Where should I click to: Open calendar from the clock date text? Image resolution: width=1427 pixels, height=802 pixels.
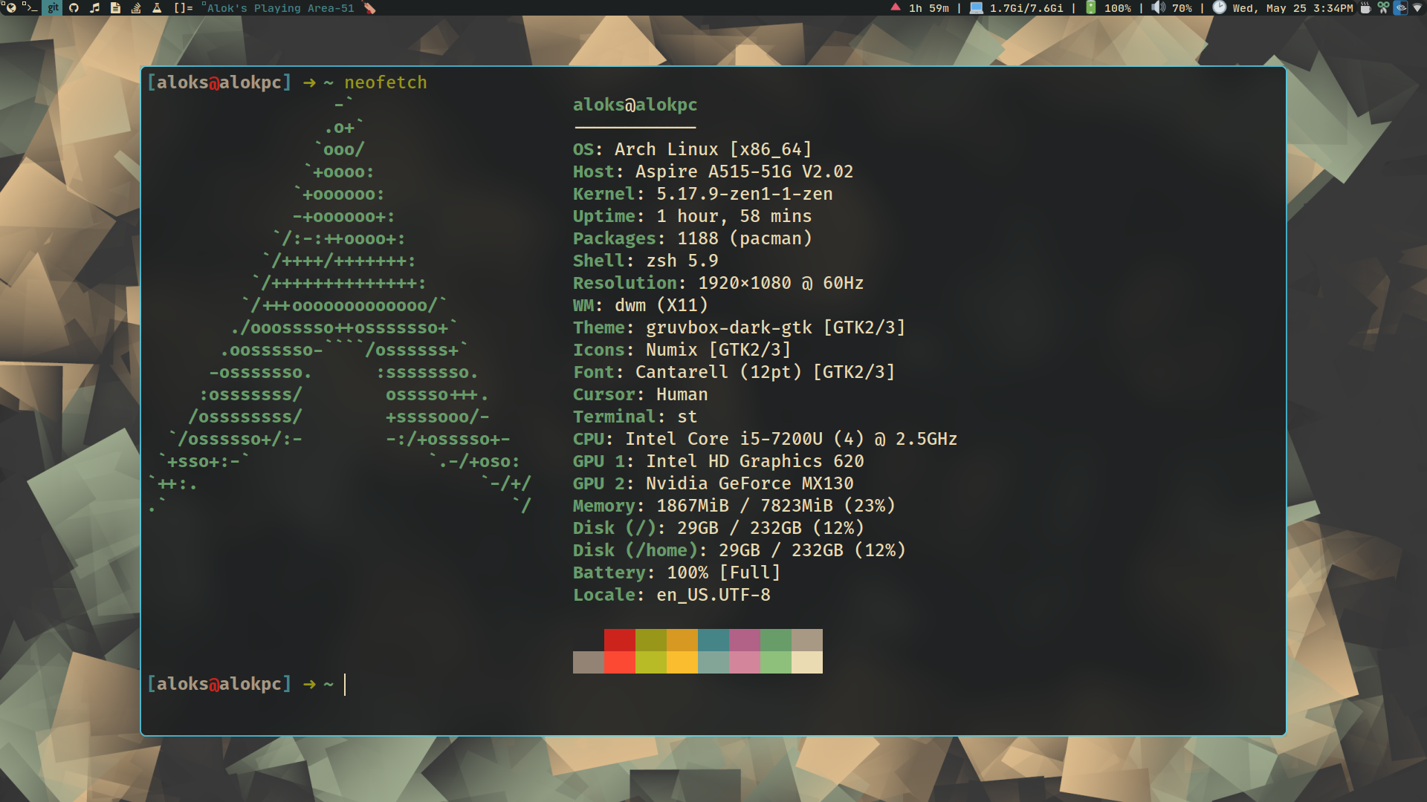coord(1292,8)
